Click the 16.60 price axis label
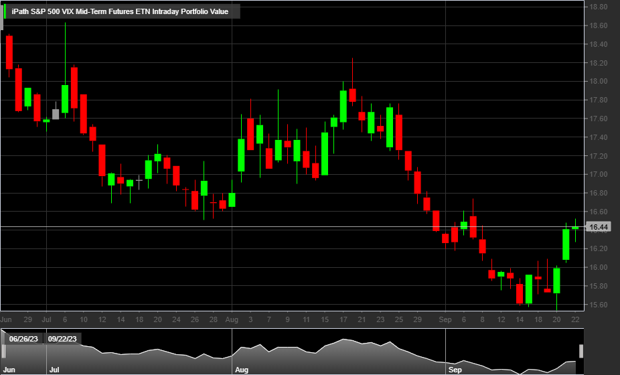Screen dimensions: 620x375 click(x=599, y=212)
